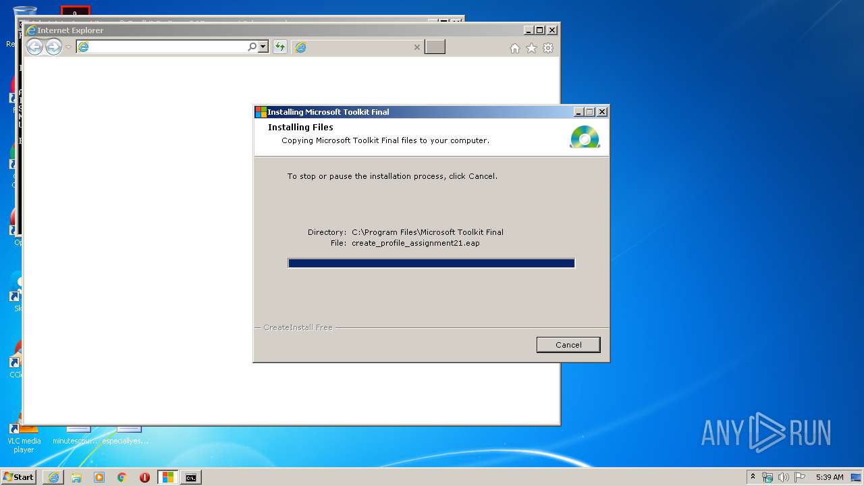Close the Installing Microsoft Toolkit Final window
Screen dimensions: 864x486
tap(602, 112)
